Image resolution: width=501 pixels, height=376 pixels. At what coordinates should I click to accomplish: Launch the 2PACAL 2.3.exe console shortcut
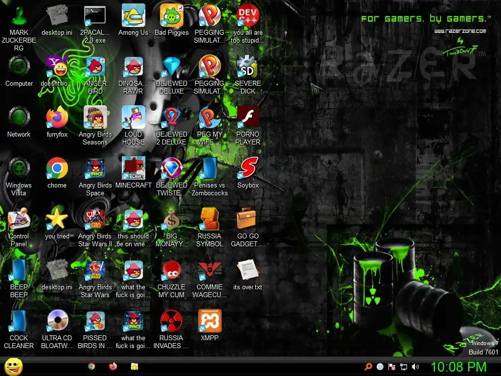pos(95,16)
